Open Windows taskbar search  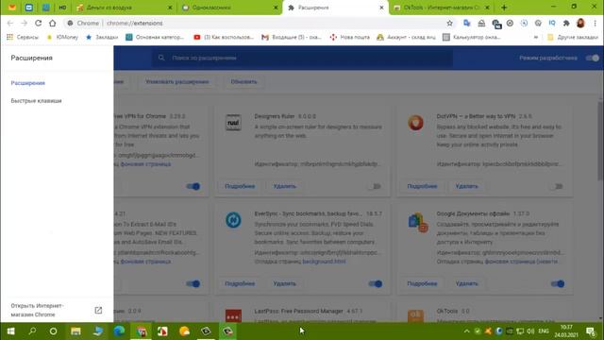pos(32,331)
